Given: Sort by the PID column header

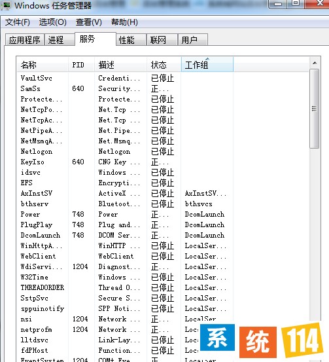Looking at the screenshot, I should click(82, 65).
